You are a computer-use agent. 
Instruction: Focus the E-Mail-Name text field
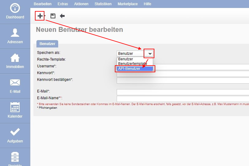coord(183,99)
